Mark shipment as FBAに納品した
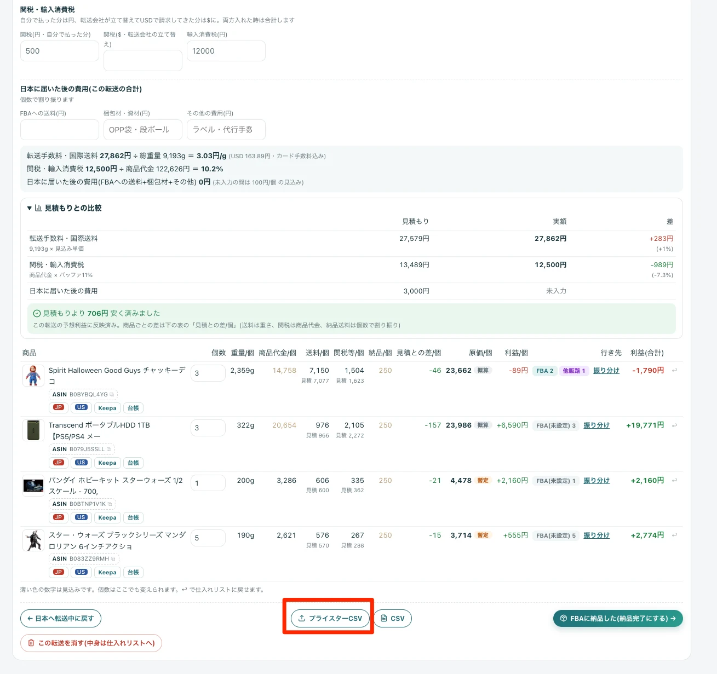Screen dimensions: 717x674 [618, 619]
